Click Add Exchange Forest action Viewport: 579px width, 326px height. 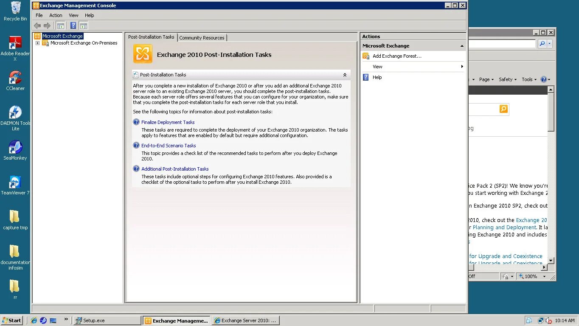397,56
